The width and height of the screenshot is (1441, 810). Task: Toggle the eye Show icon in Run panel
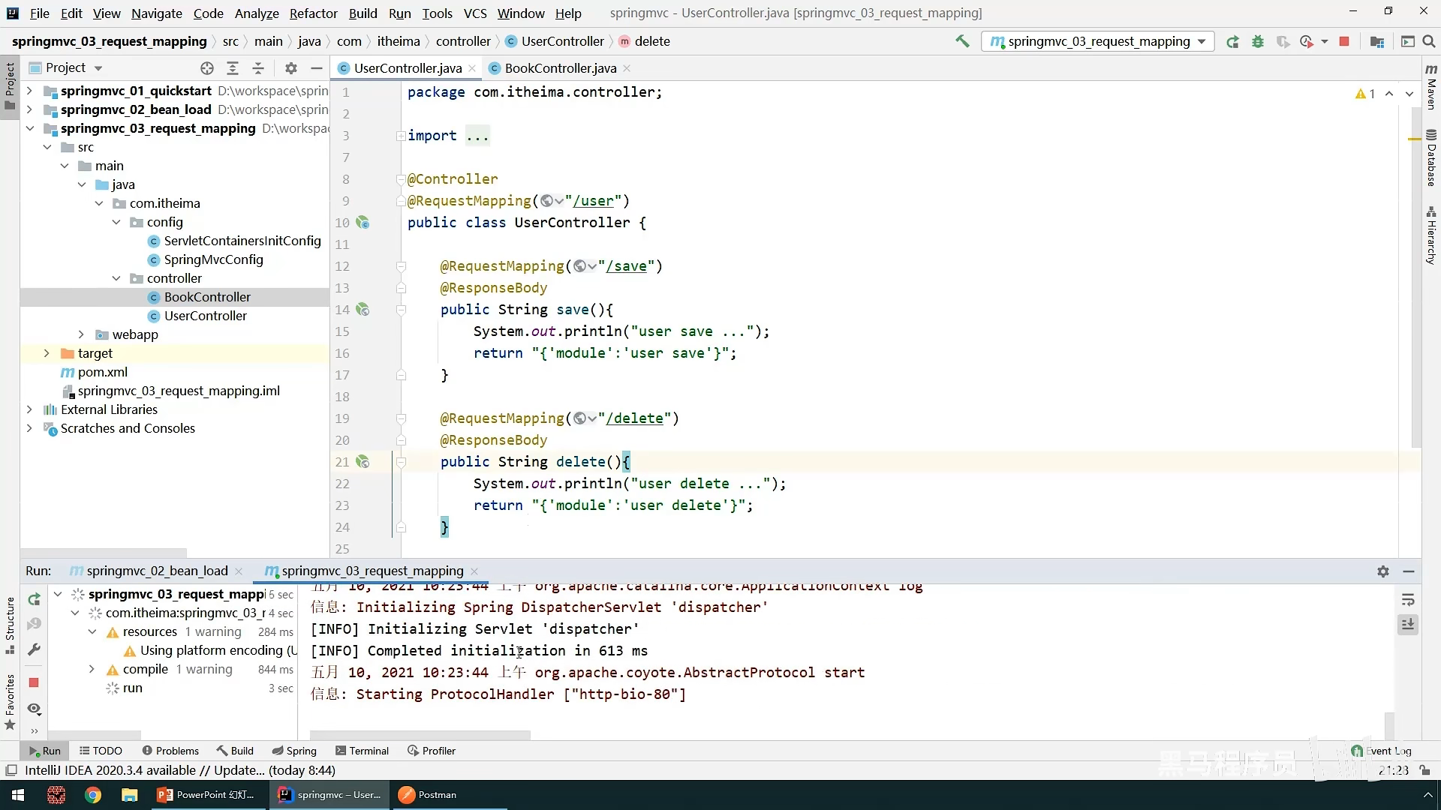coord(34,709)
